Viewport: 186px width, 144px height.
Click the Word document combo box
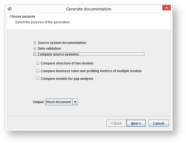click(59, 102)
